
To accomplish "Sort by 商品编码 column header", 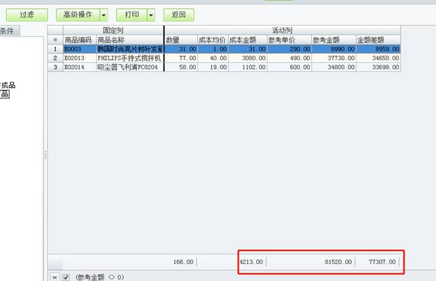I will coord(79,40).
